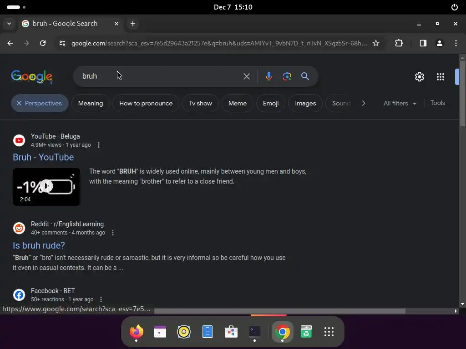Viewport: 466px width, 349px height.
Task: Open the blue document app in dock
Action: (208, 331)
